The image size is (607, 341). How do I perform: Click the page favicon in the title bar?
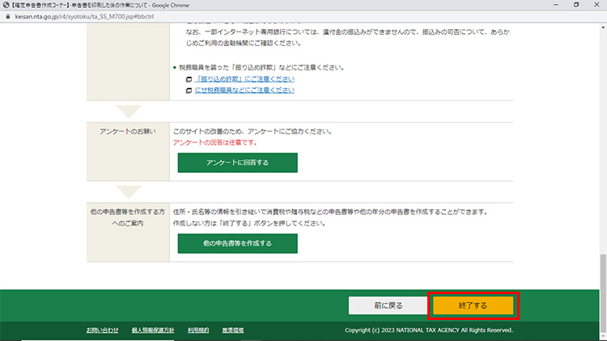click(x=6, y=4)
